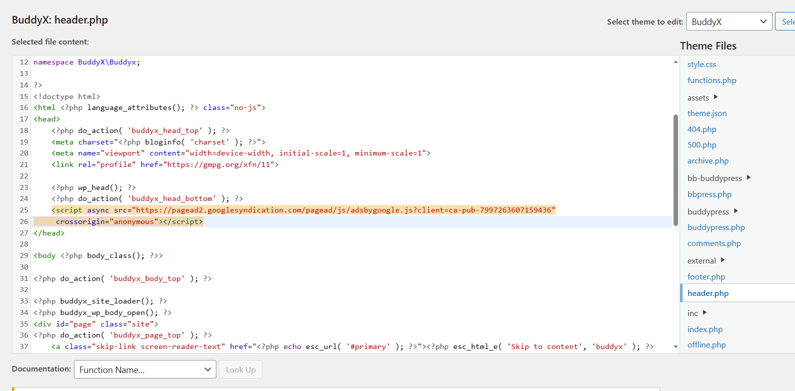Open comments.php theme file
This screenshot has height=391, width=795.
(x=714, y=243)
